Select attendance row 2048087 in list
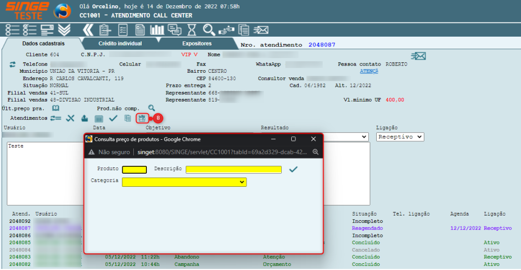The height and width of the screenshot is (270, 521). [x=20, y=228]
